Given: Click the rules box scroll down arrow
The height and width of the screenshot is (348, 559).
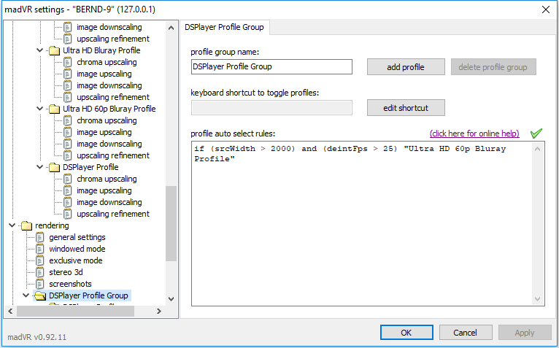Looking at the screenshot, I should click(x=538, y=299).
